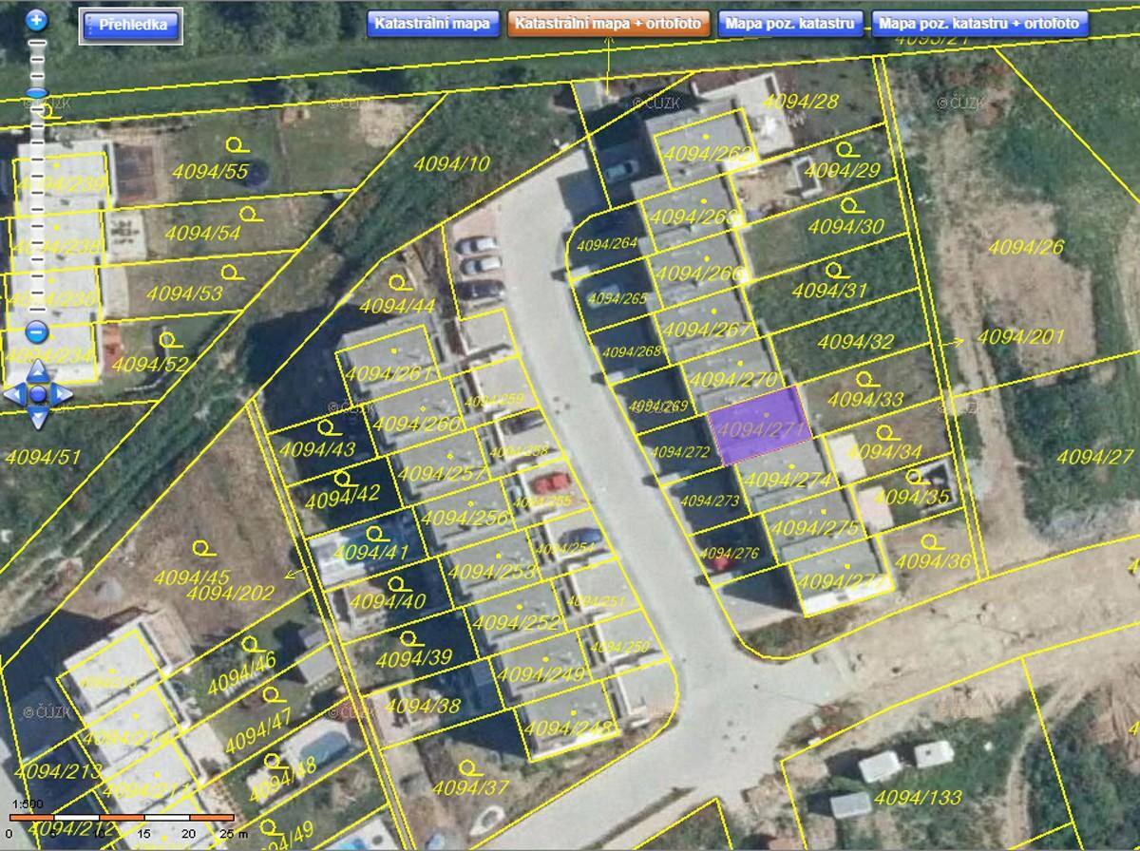Click the zoom out minus button
The image size is (1140, 851).
coord(37,331)
